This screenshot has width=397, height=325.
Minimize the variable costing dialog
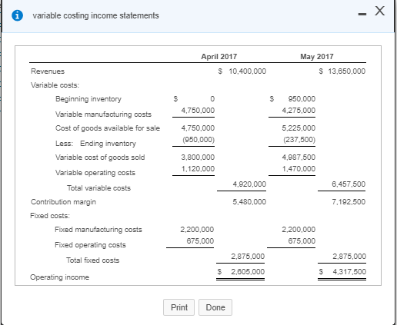(362, 15)
